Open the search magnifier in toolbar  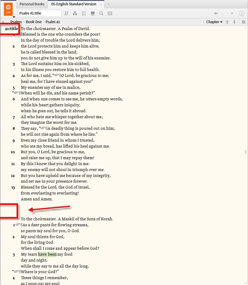pyautogui.click(x=101, y=13)
